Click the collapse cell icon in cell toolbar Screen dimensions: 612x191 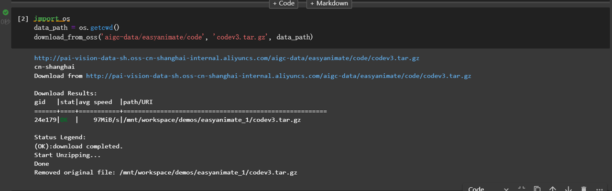pyautogui.click(x=521, y=189)
